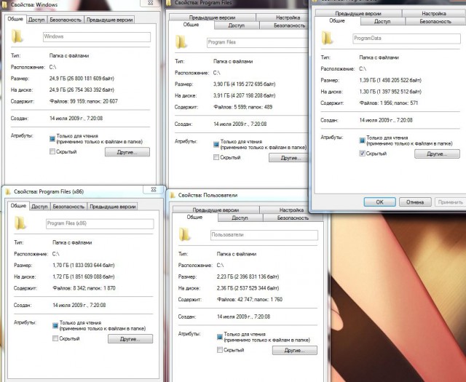This screenshot has height=382, width=466.
Task: Toggle 'Скрытый' checkbox in Program Files properties
Action: [x=216, y=157]
